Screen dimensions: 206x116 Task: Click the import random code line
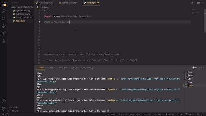point(67,16)
